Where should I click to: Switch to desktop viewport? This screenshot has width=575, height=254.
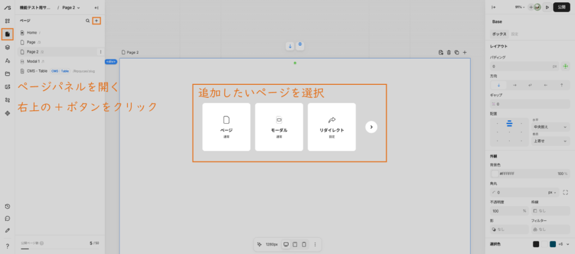click(286, 244)
